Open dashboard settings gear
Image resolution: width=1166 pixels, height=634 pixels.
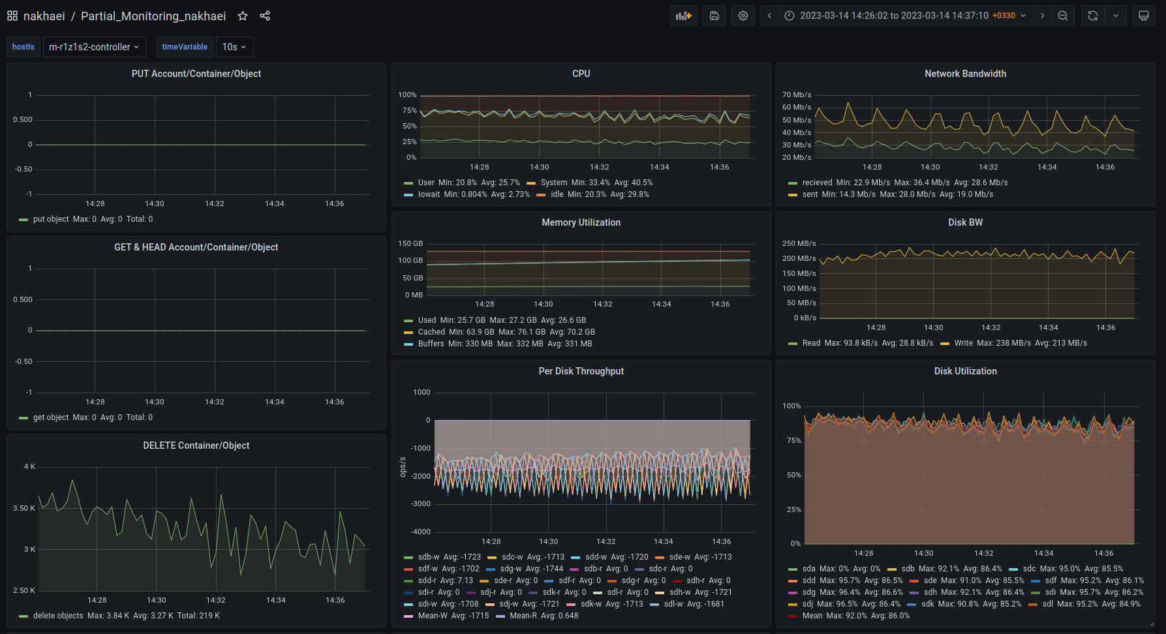tap(743, 16)
